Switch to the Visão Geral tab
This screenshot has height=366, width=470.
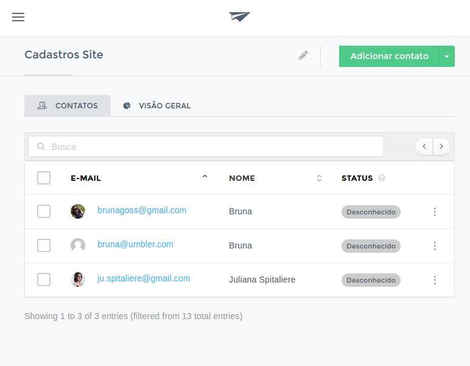157,106
